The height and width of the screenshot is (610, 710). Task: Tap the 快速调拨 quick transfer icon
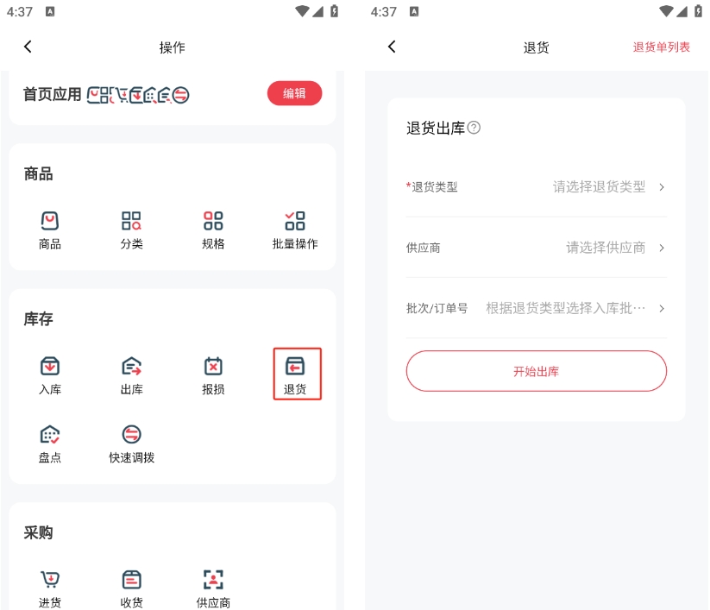click(x=131, y=435)
